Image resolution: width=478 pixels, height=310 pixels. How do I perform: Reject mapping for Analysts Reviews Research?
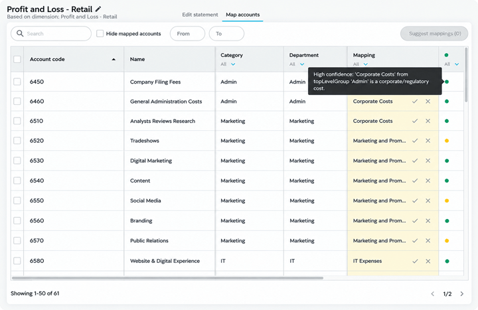[428, 121]
